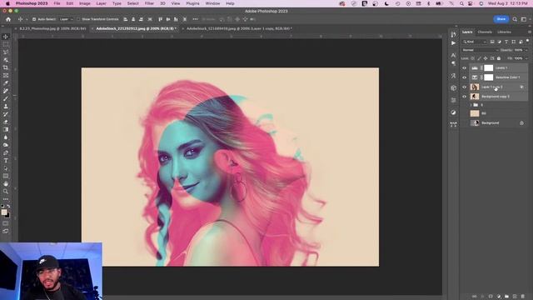
Task: Open the Auto-Select Layer dropdown
Action: pos(66,19)
